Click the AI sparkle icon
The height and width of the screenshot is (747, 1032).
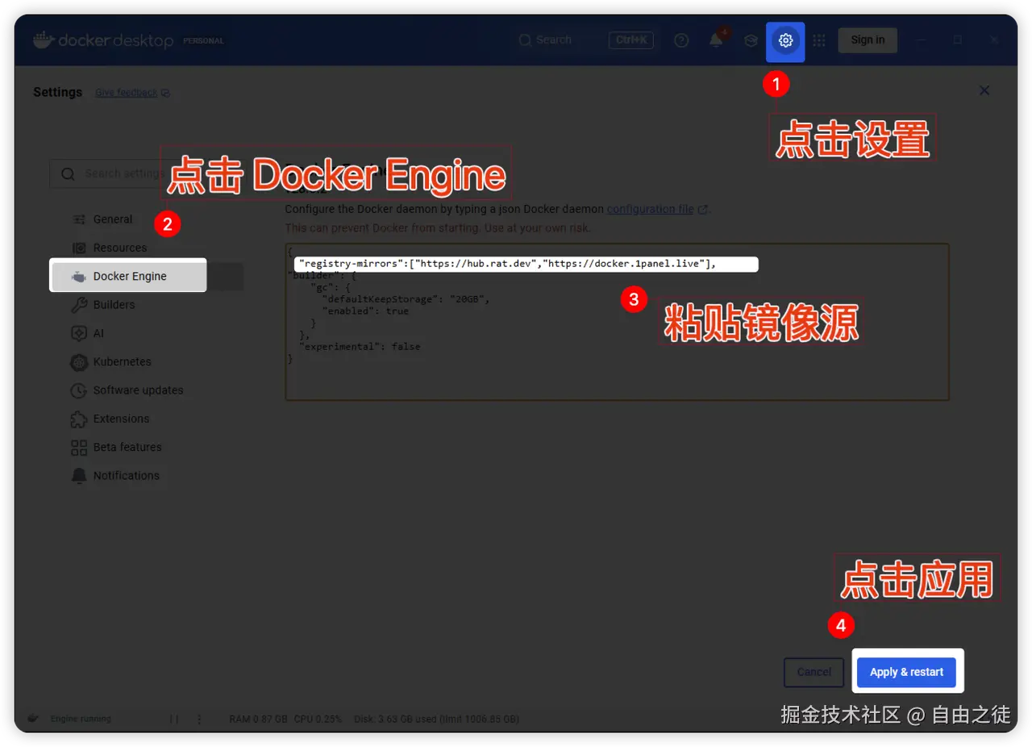[79, 333]
